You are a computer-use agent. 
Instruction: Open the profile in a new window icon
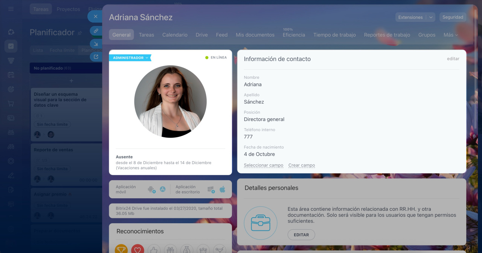tap(96, 57)
